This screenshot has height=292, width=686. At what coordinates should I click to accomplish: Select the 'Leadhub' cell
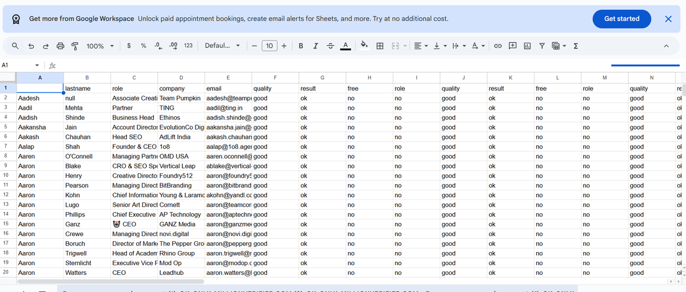tap(181, 273)
